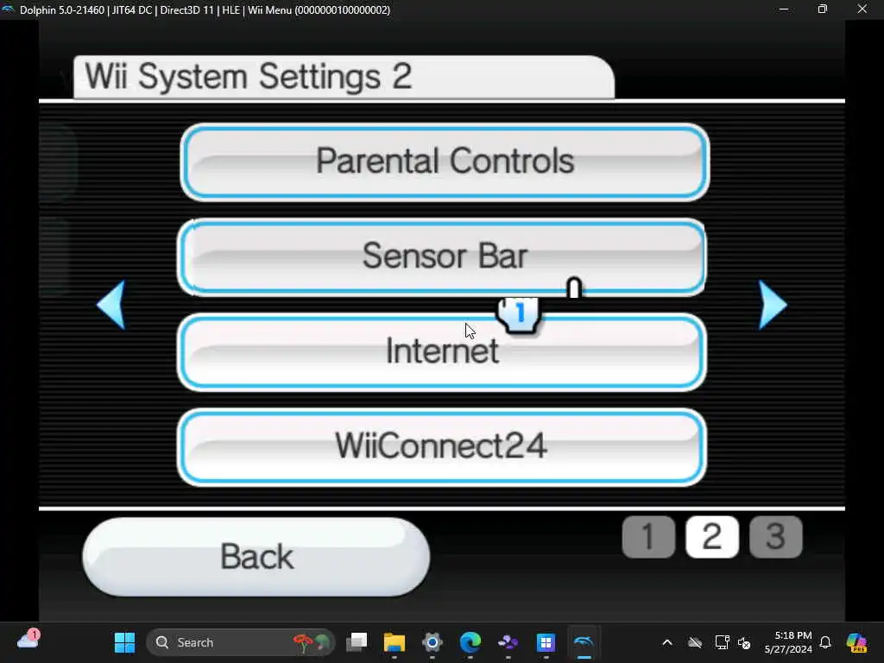Open the Internet settings
This screenshot has height=663, width=884.
click(442, 352)
